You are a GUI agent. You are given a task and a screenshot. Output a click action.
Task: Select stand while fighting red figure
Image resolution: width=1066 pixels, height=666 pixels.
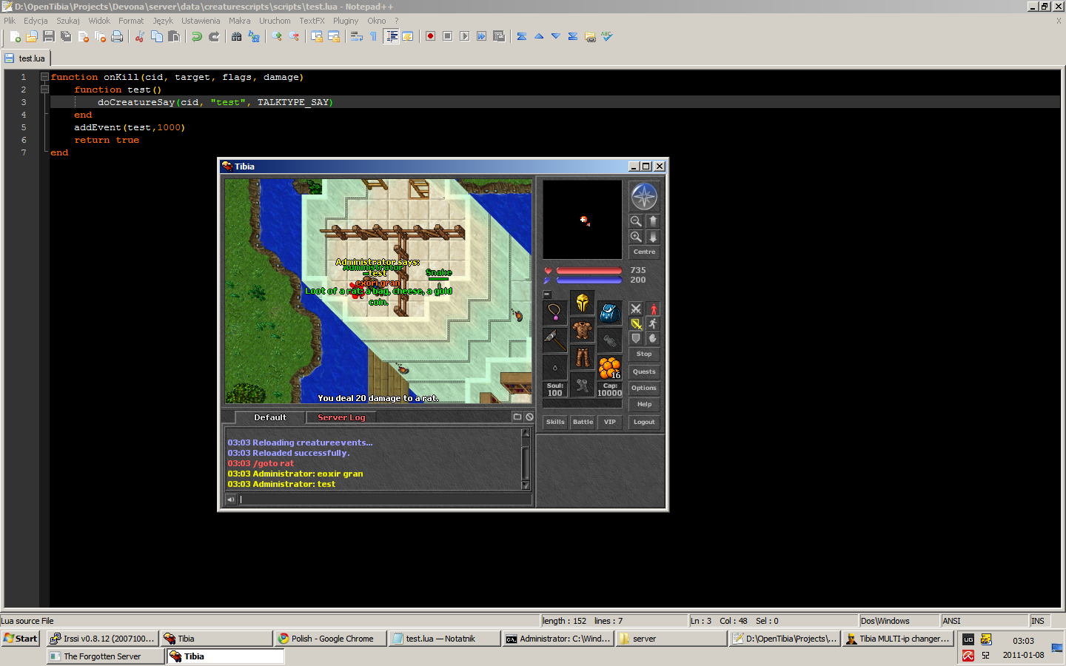coord(653,309)
